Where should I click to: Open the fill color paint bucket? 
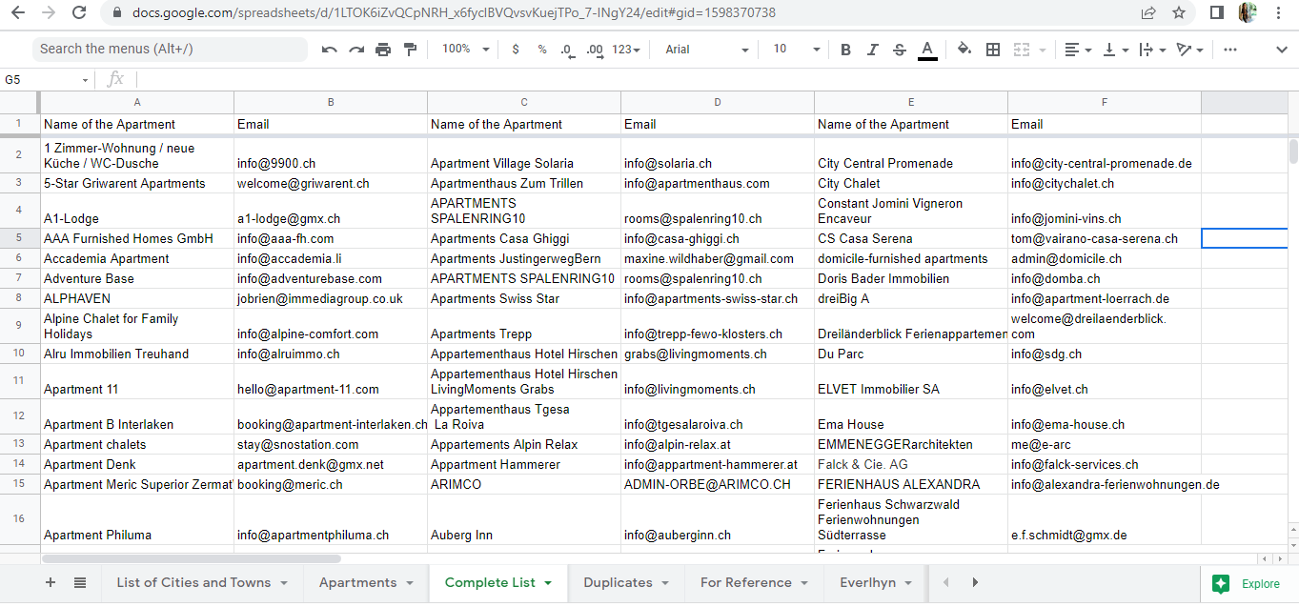tap(964, 50)
